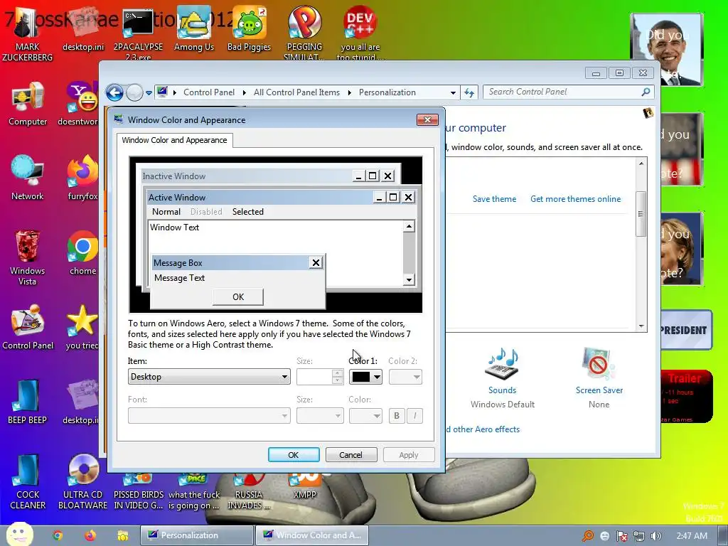Open the MARK ZUCKERBERG desktop icon

click(27, 34)
